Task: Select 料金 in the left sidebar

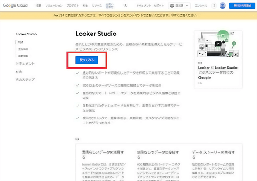Action: [x=18, y=72]
